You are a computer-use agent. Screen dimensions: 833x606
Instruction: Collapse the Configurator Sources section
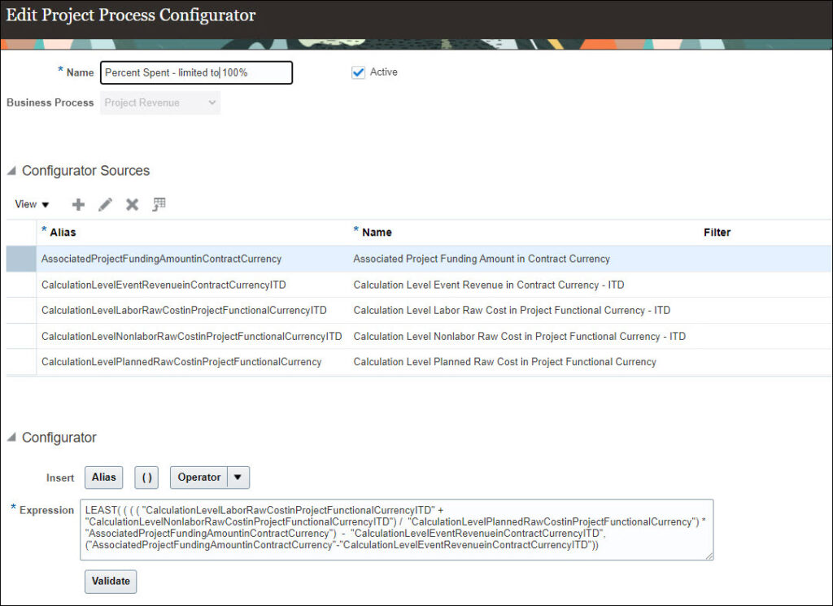click(11, 171)
